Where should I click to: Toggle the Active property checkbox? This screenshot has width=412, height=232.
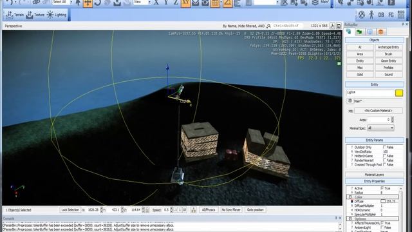click(x=382, y=188)
